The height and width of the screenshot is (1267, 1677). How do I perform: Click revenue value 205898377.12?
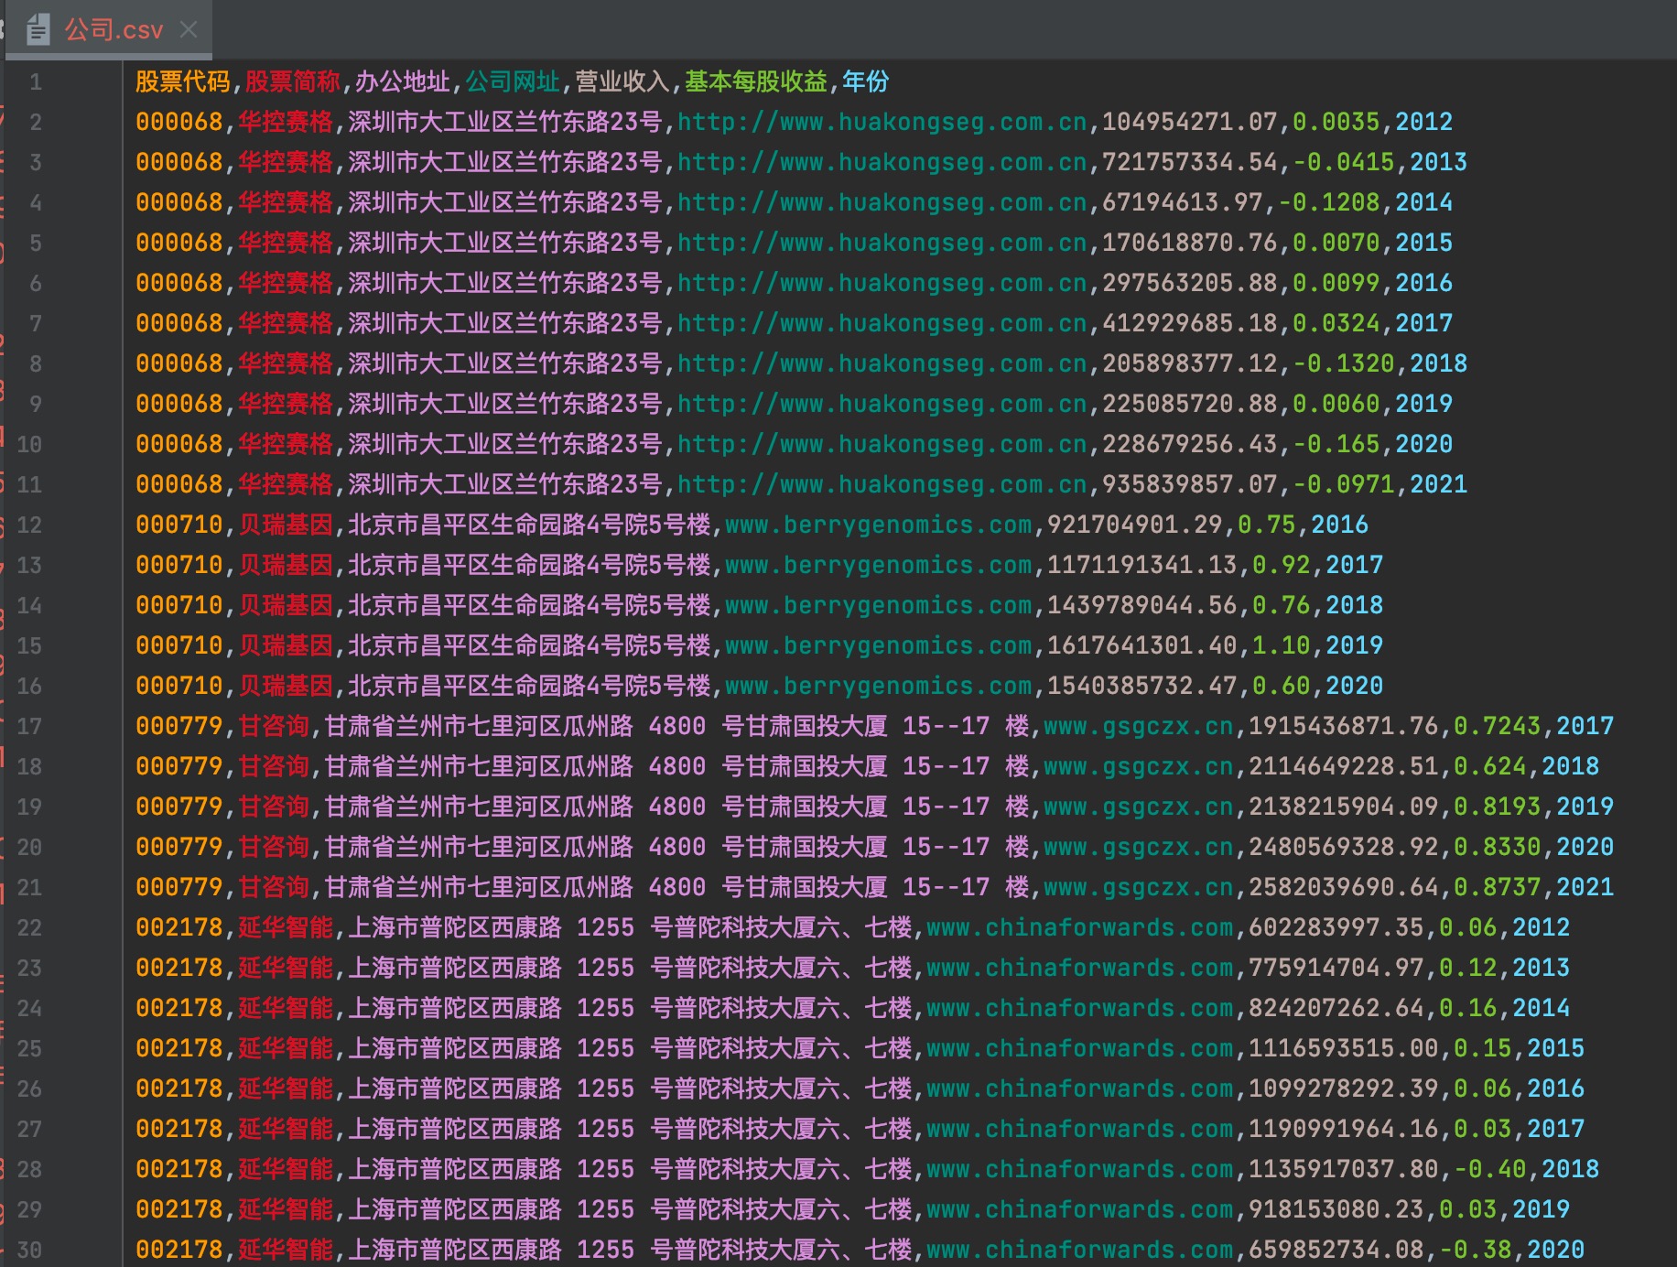1190,363
